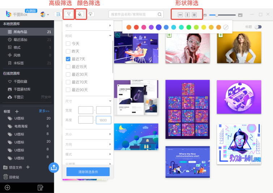
Task: Open the 格式 category in sidebar
Action: pos(27,47)
